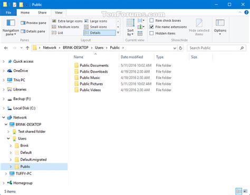Image resolution: width=250 pixels, height=195 pixels.
Task: Collapse the BRINK-DESKTOP node
Action: (6, 124)
